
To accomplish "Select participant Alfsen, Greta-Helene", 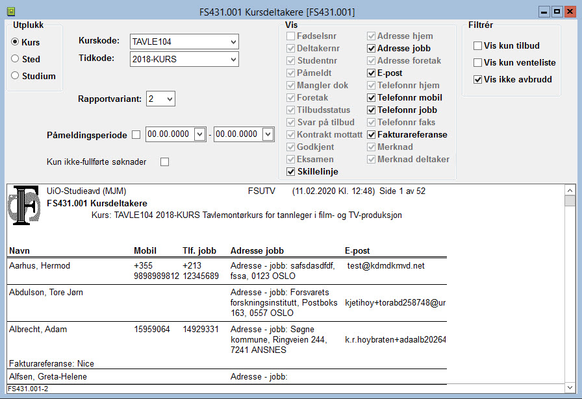I will [x=48, y=376].
